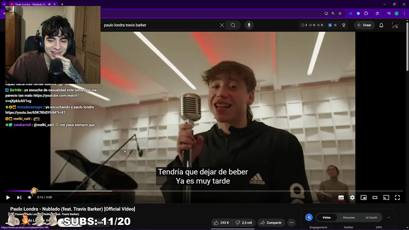Mute the video player volume
The height and width of the screenshot is (230, 409).
coord(30,197)
